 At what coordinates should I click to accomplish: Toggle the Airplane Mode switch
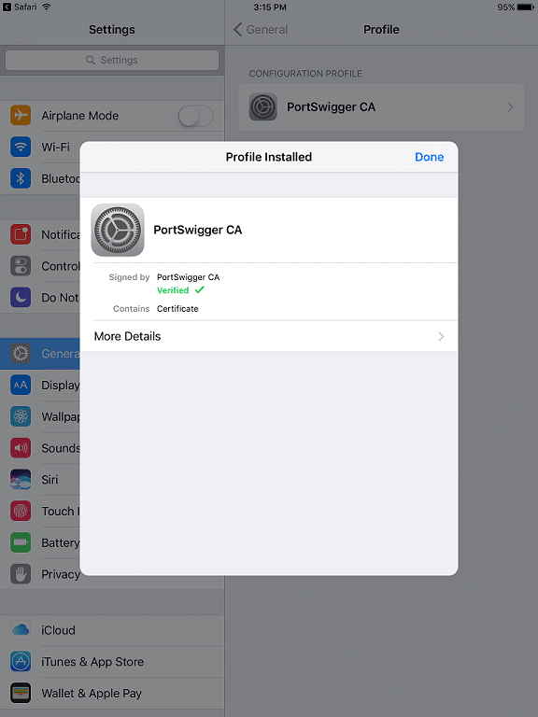[x=195, y=116]
